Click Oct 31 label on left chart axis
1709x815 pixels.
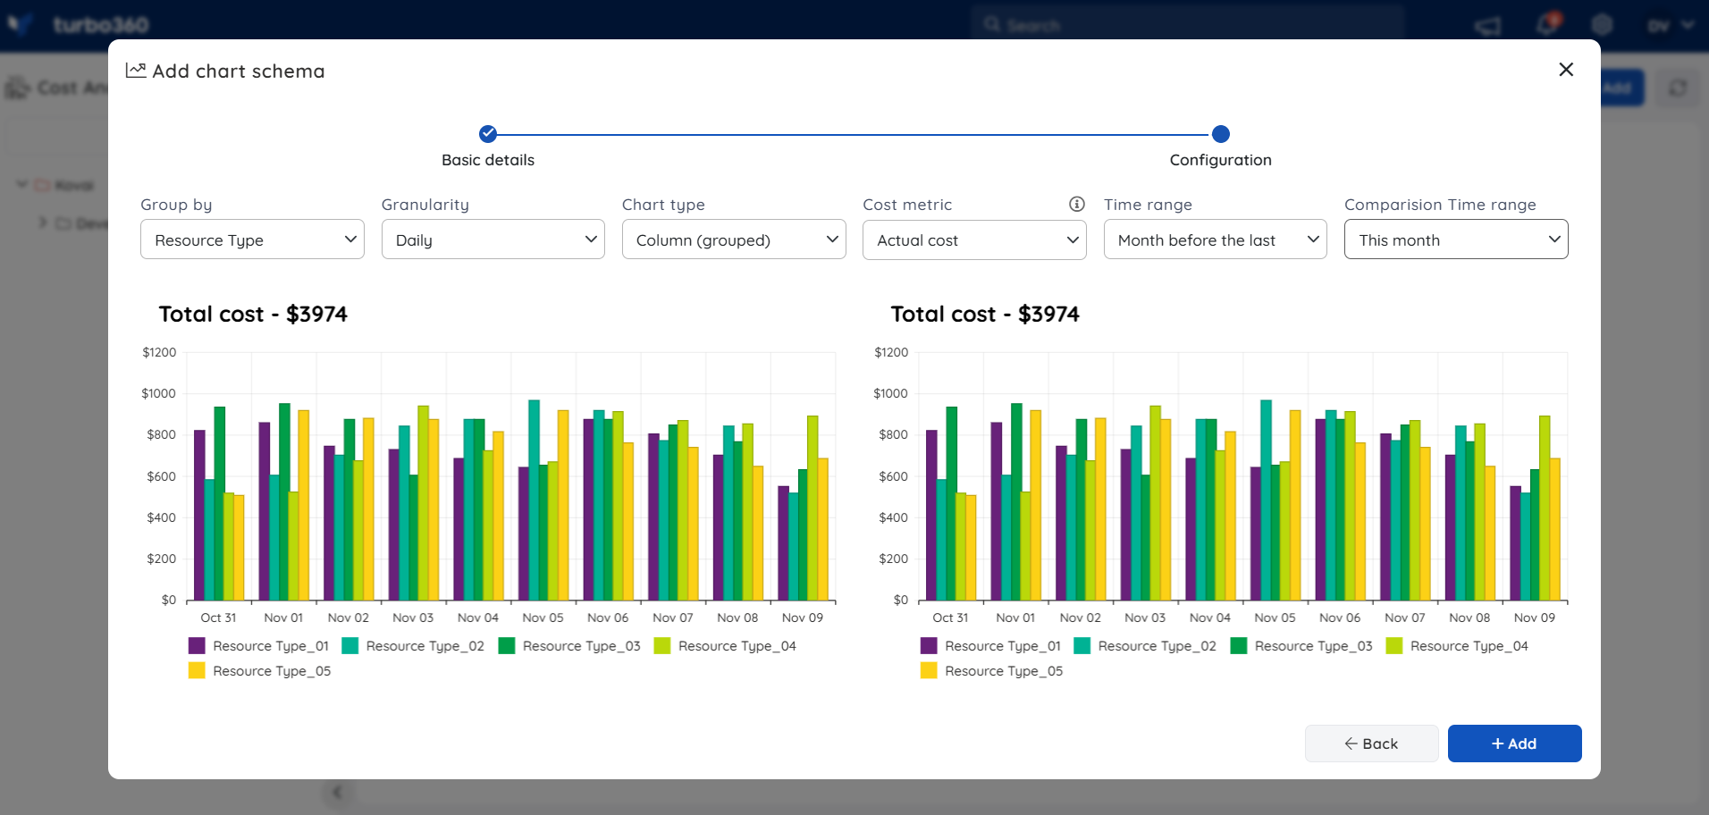click(x=218, y=618)
